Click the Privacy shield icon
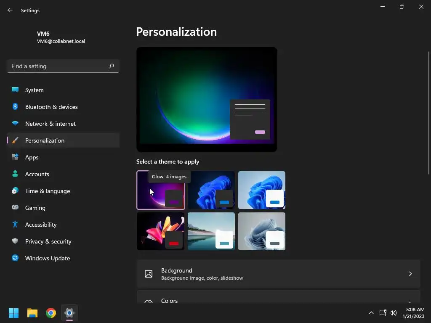This screenshot has height=323, width=431. click(x=15, y=241)
